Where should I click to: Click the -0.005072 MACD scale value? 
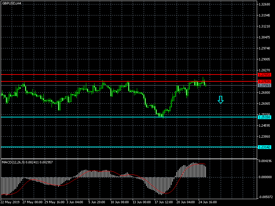tap(265, 197)
